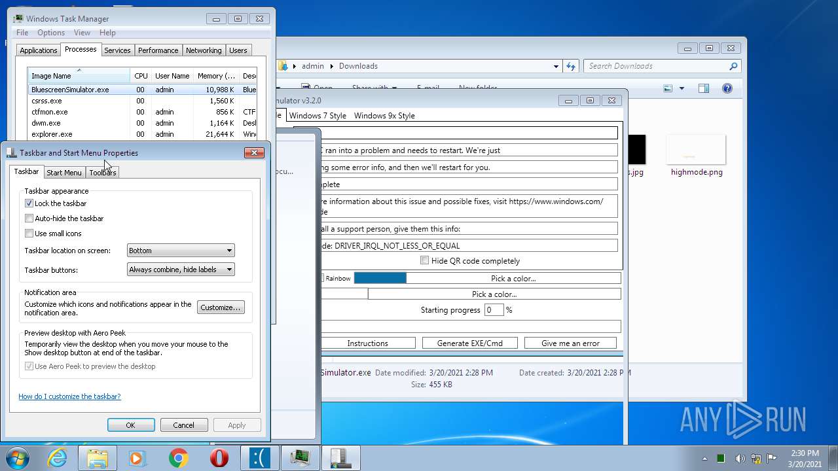
Task: Open Taskbar buttons combine dropdown
Action: tap(180, 270)
